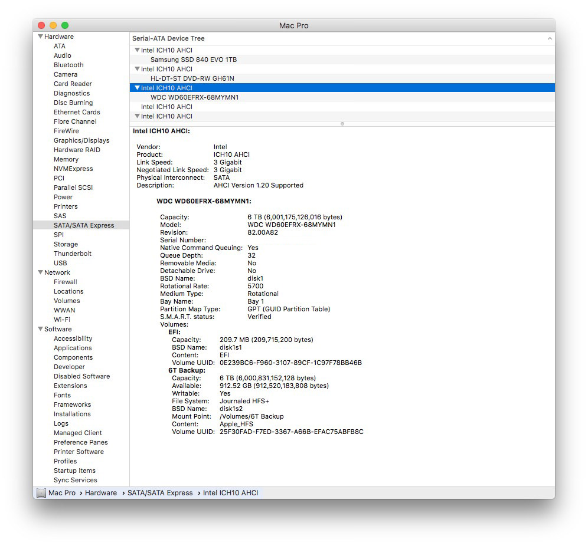The width and height of the screenshot is (588, 546).
Task: Open Parallel SCSI in the sidebar
Action: click(x=73, y=188)
